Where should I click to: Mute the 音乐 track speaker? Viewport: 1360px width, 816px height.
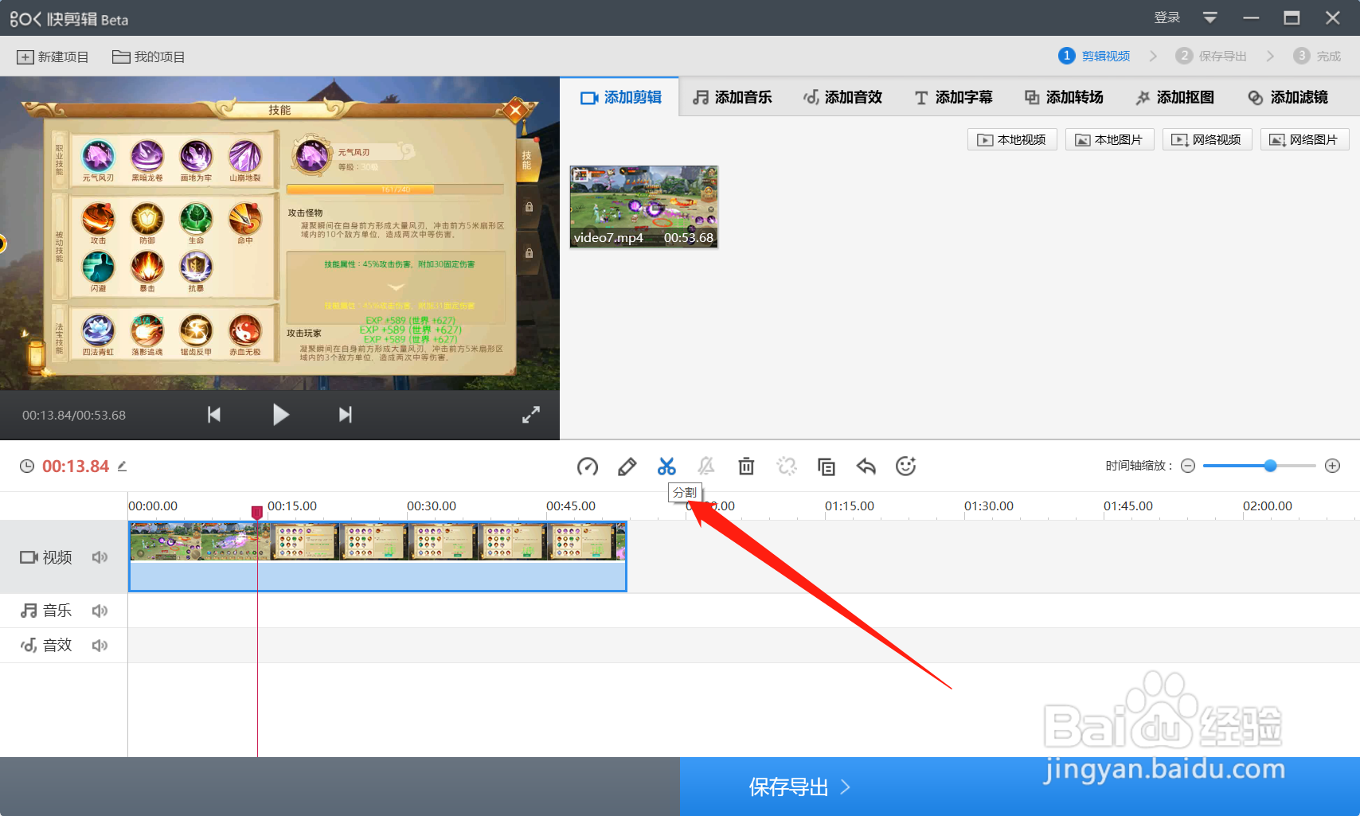coord(100,610)
